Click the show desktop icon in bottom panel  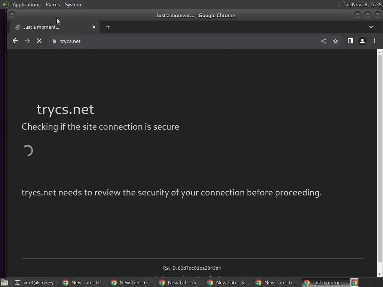4,283
